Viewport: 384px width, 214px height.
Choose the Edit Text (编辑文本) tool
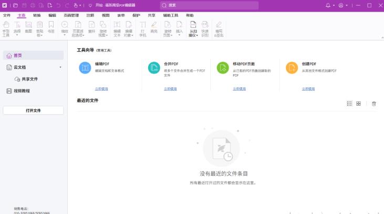coord(117,29)
